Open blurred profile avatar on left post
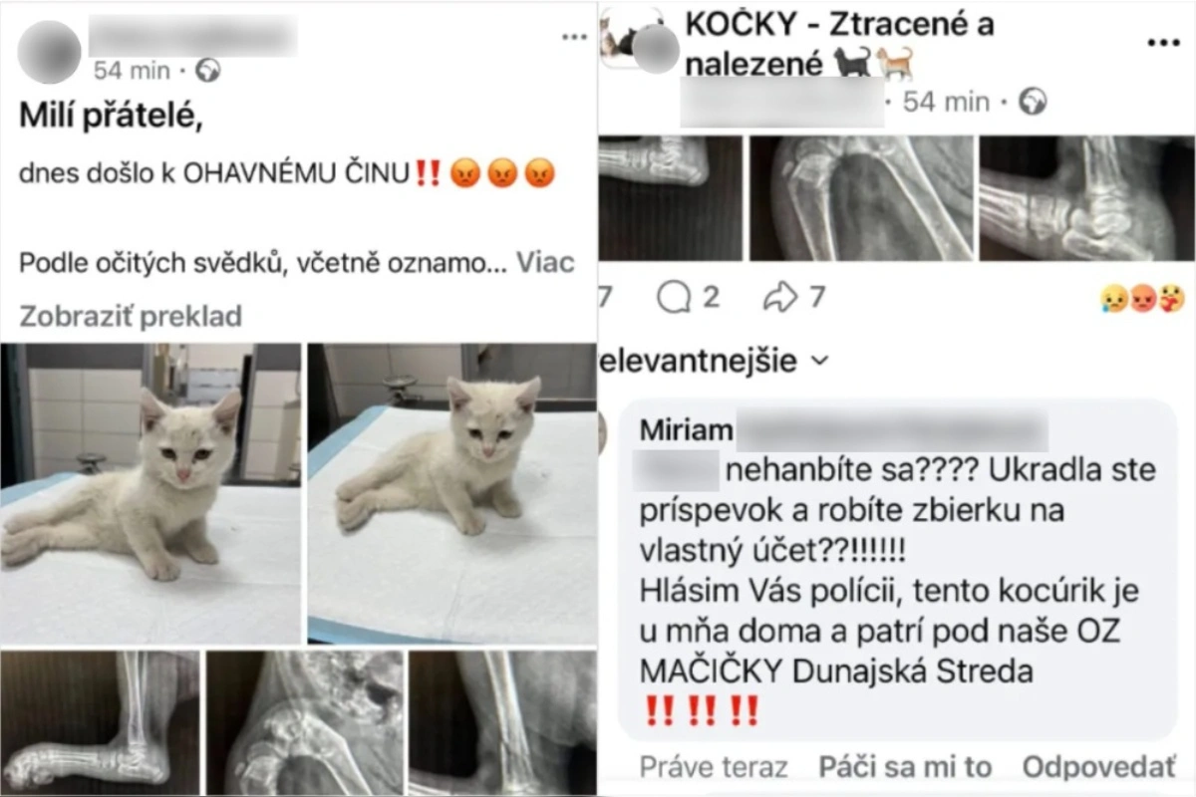The height and width of the screenshot is (797, 1196). click(x=48, y=50)
